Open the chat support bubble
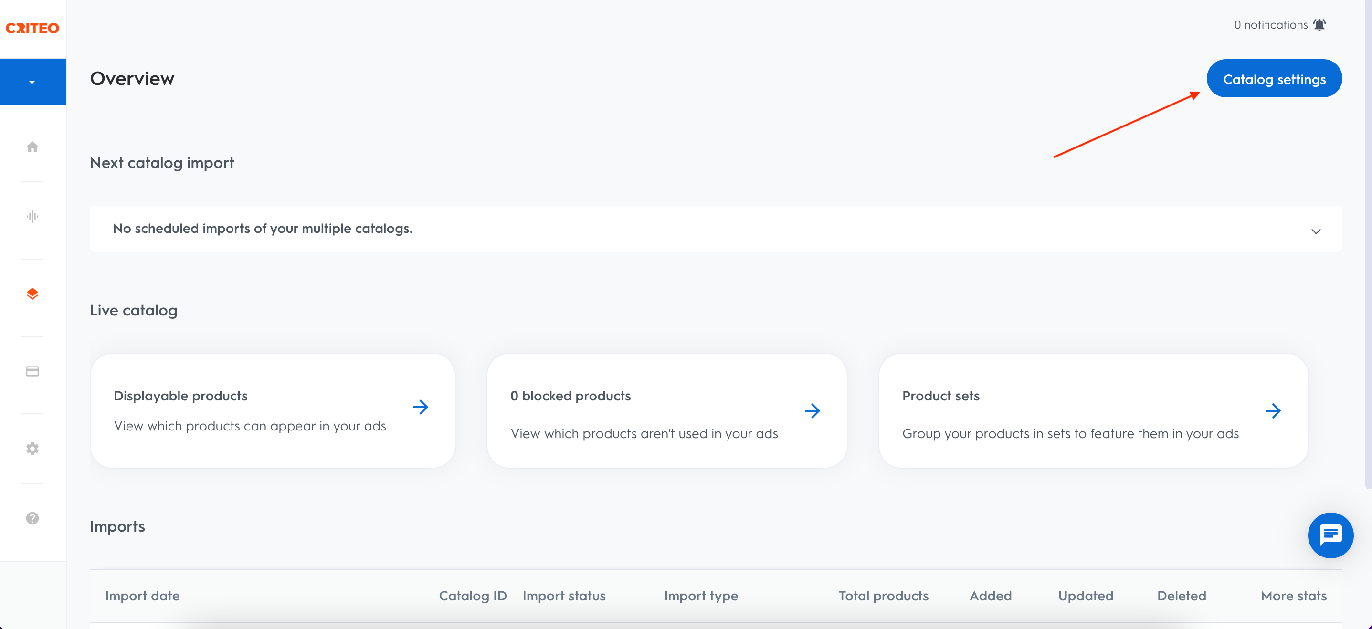1372x629 pixels. click(x=1330, y=535)
